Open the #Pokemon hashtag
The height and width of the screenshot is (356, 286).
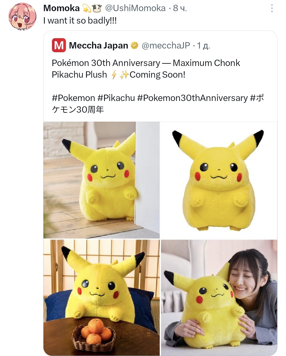73,98
